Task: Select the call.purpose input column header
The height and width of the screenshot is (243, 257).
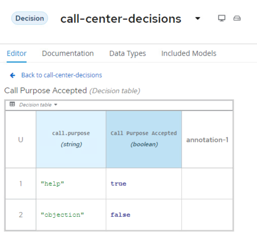Action: 71,140
